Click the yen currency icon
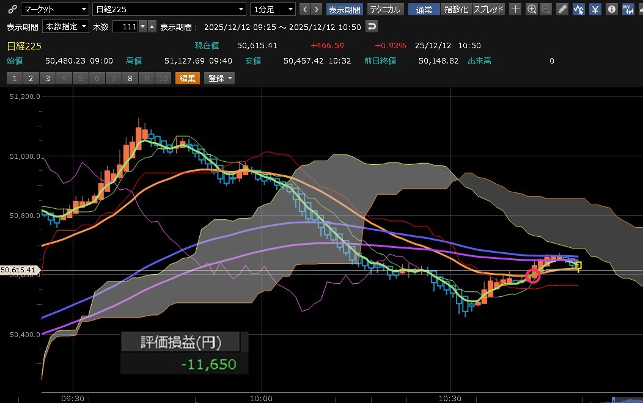The width and height of the screenshot is (643, 403). pyautogui.click(x=595, y=9)
